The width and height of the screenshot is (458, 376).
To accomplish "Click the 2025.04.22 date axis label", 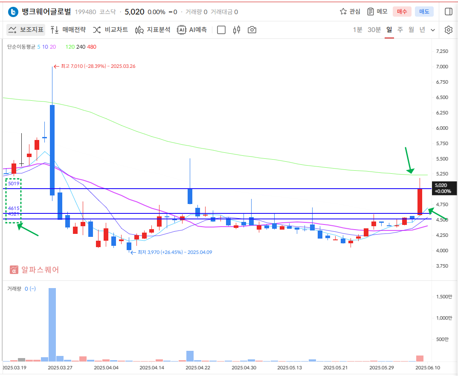I will (198, 368).
